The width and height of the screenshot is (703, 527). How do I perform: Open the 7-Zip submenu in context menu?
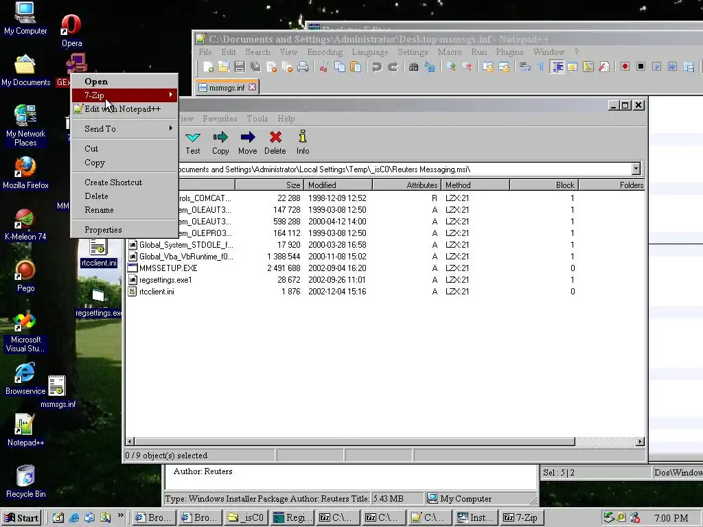[x=125, y=95]
